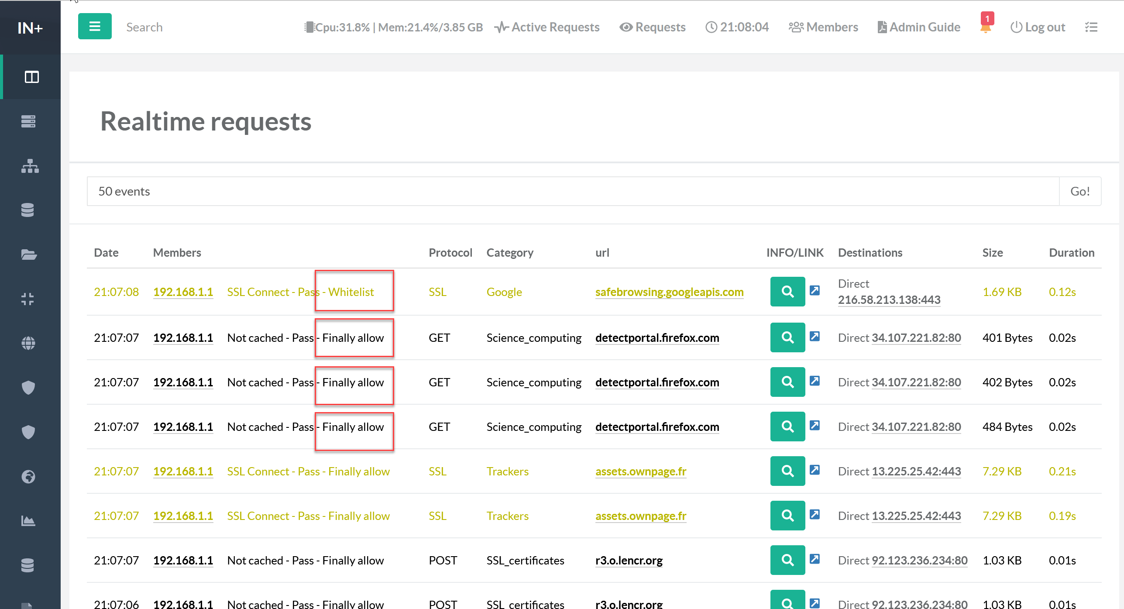Click the Log out link
The width and height of the screenshot is (1124, 609).
[x=1038, y=27]
